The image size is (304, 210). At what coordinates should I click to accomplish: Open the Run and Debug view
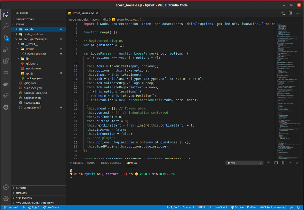6,49
